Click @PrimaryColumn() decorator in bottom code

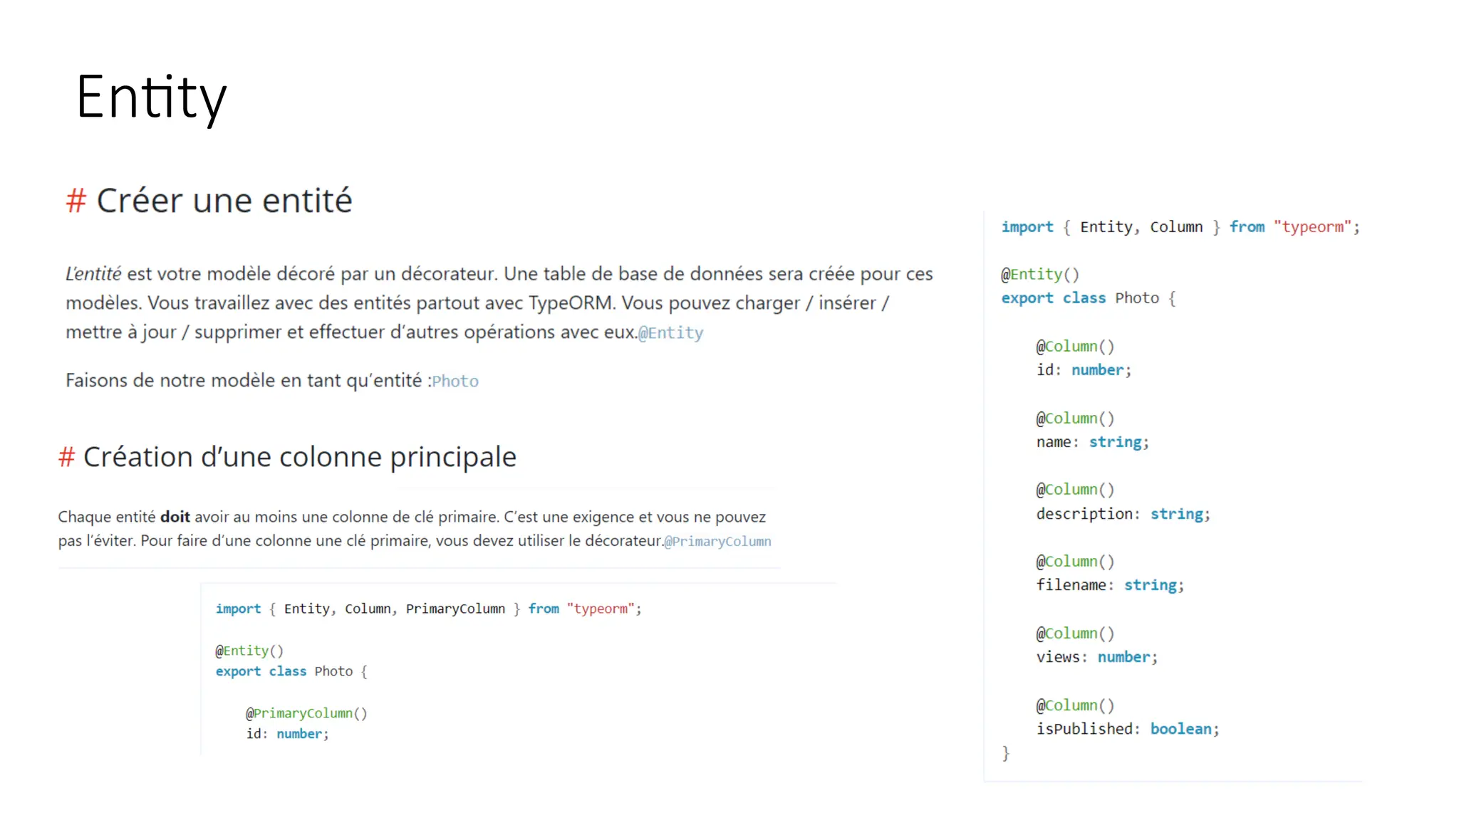(x=306, y=713)
